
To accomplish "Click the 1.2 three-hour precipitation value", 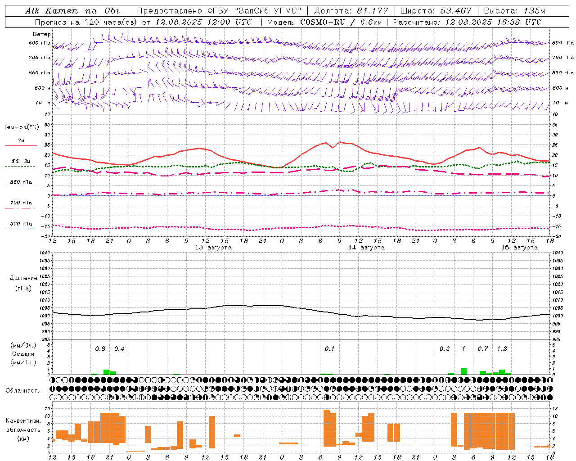I will click(502, 349).
